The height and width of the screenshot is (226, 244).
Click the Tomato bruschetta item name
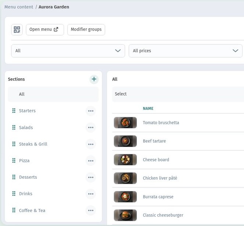[x=161, y=123]
